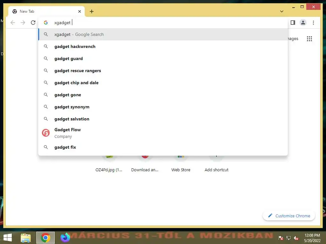Choose the gadget rescue rangers suggestion

163,71
